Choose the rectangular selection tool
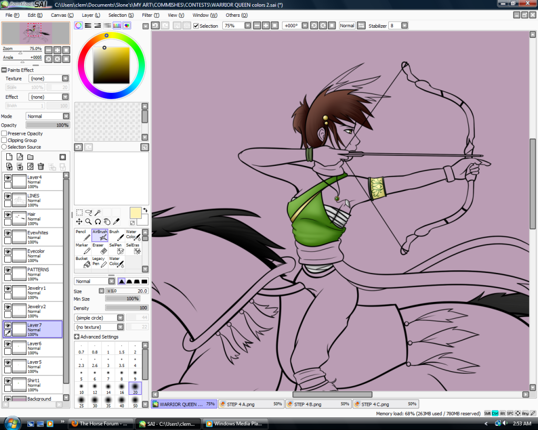This screenshot has width=538, height=430. coord(79,212)
